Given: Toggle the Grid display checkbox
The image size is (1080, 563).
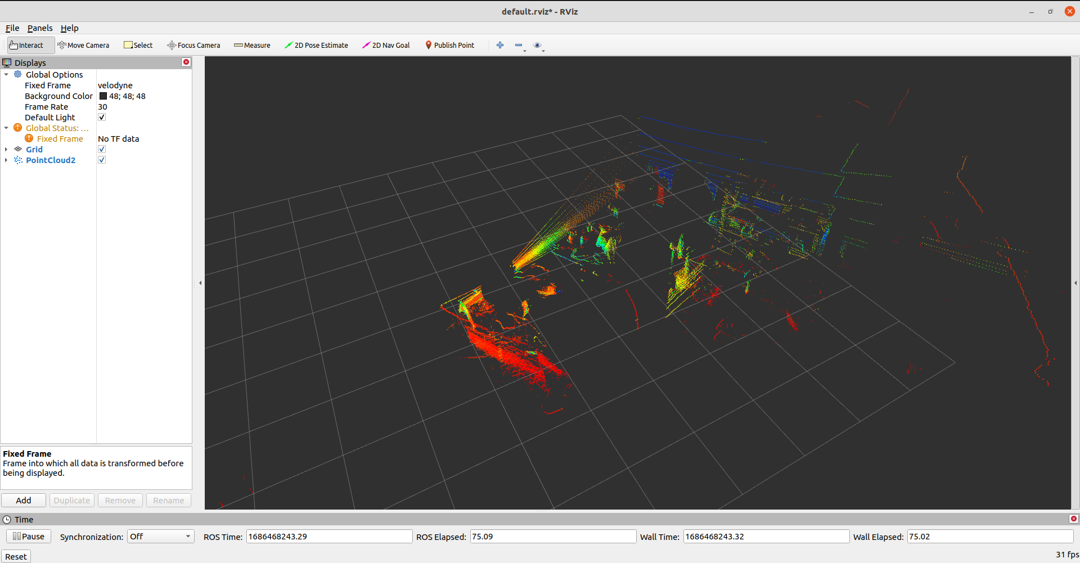Looking at the screenshot, I should coord(102,149).
